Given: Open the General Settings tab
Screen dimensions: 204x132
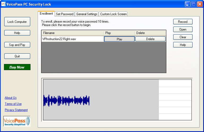Looking at the screenshot, I should pos(87,14).
